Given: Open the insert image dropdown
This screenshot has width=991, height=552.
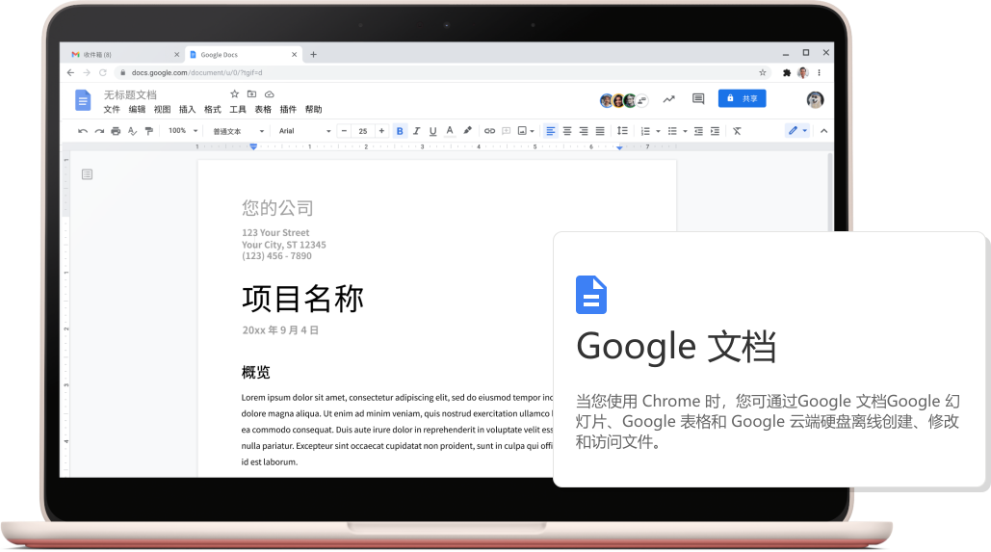Looking at the screenshot, I should pyautogui.click(x=526, y=131).
